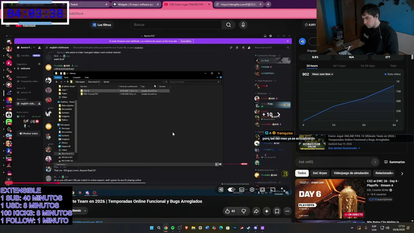Select the Todo stats tab

393,66
